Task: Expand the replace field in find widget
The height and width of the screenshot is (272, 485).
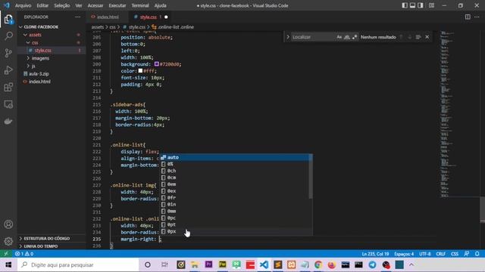Action: (x=288, y=37)
